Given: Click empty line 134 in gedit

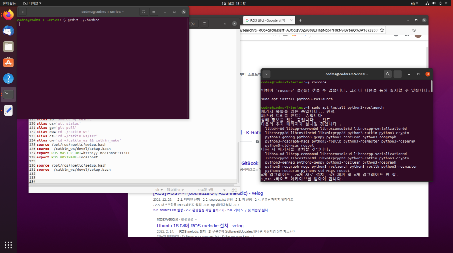Looking at the screenshot, I should click(x=132, y=182).
